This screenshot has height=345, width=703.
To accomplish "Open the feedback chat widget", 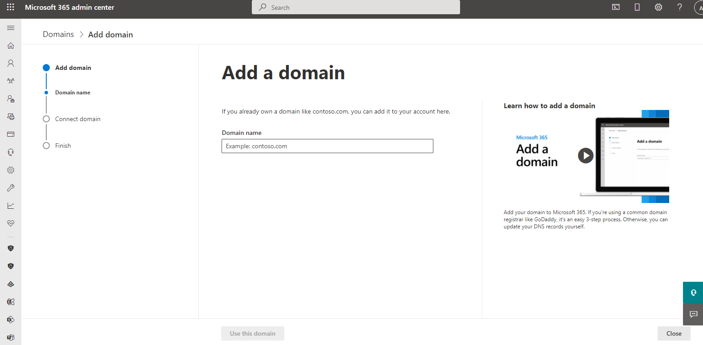I will click(693, 314).
